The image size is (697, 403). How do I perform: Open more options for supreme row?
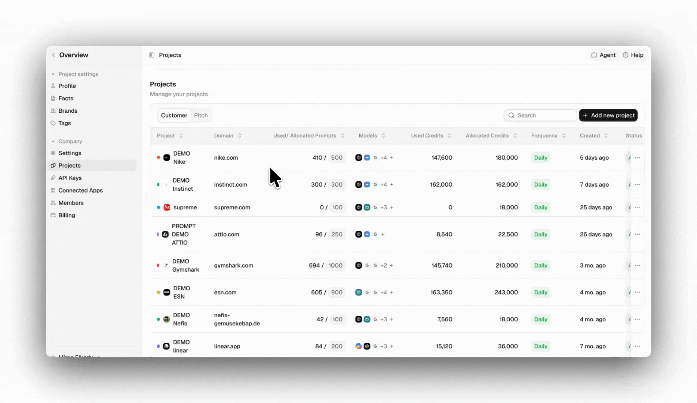point(637,207)
